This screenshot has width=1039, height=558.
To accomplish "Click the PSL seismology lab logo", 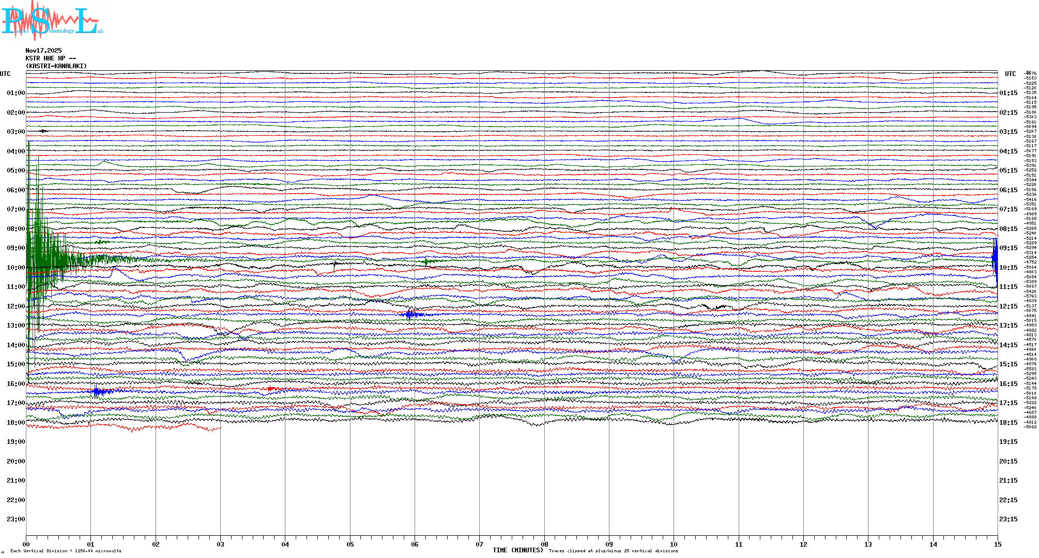I will [x=52, y=21].
